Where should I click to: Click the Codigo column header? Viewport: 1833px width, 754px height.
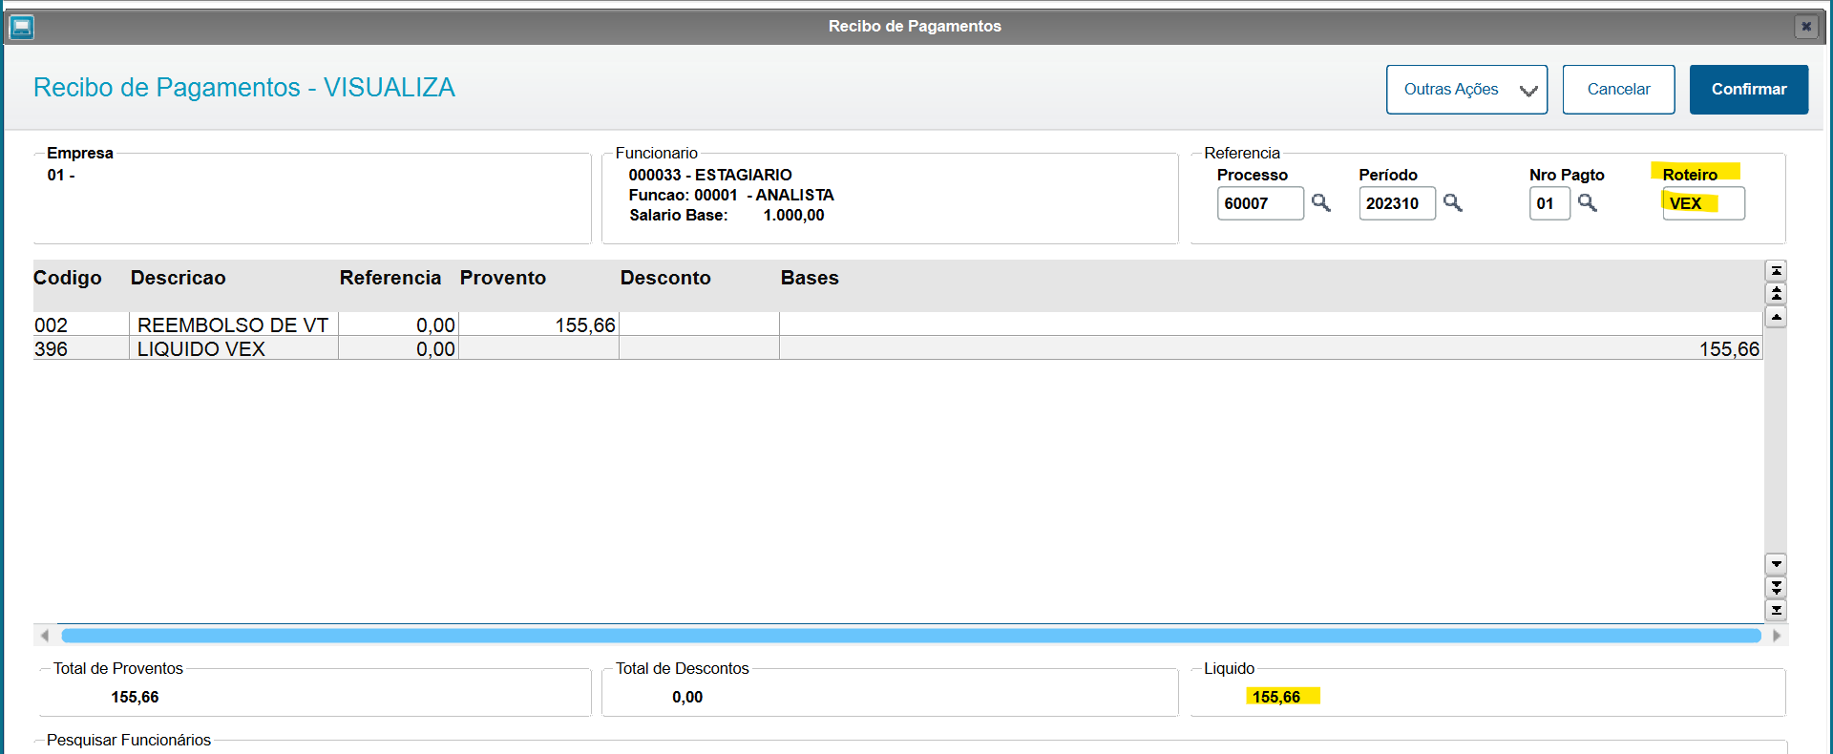point(68,278)
